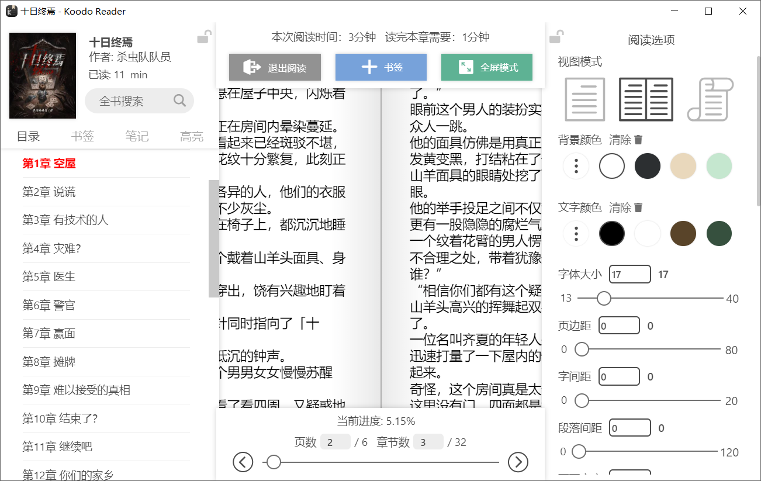Switch to single-column view mode

point(584,99)
